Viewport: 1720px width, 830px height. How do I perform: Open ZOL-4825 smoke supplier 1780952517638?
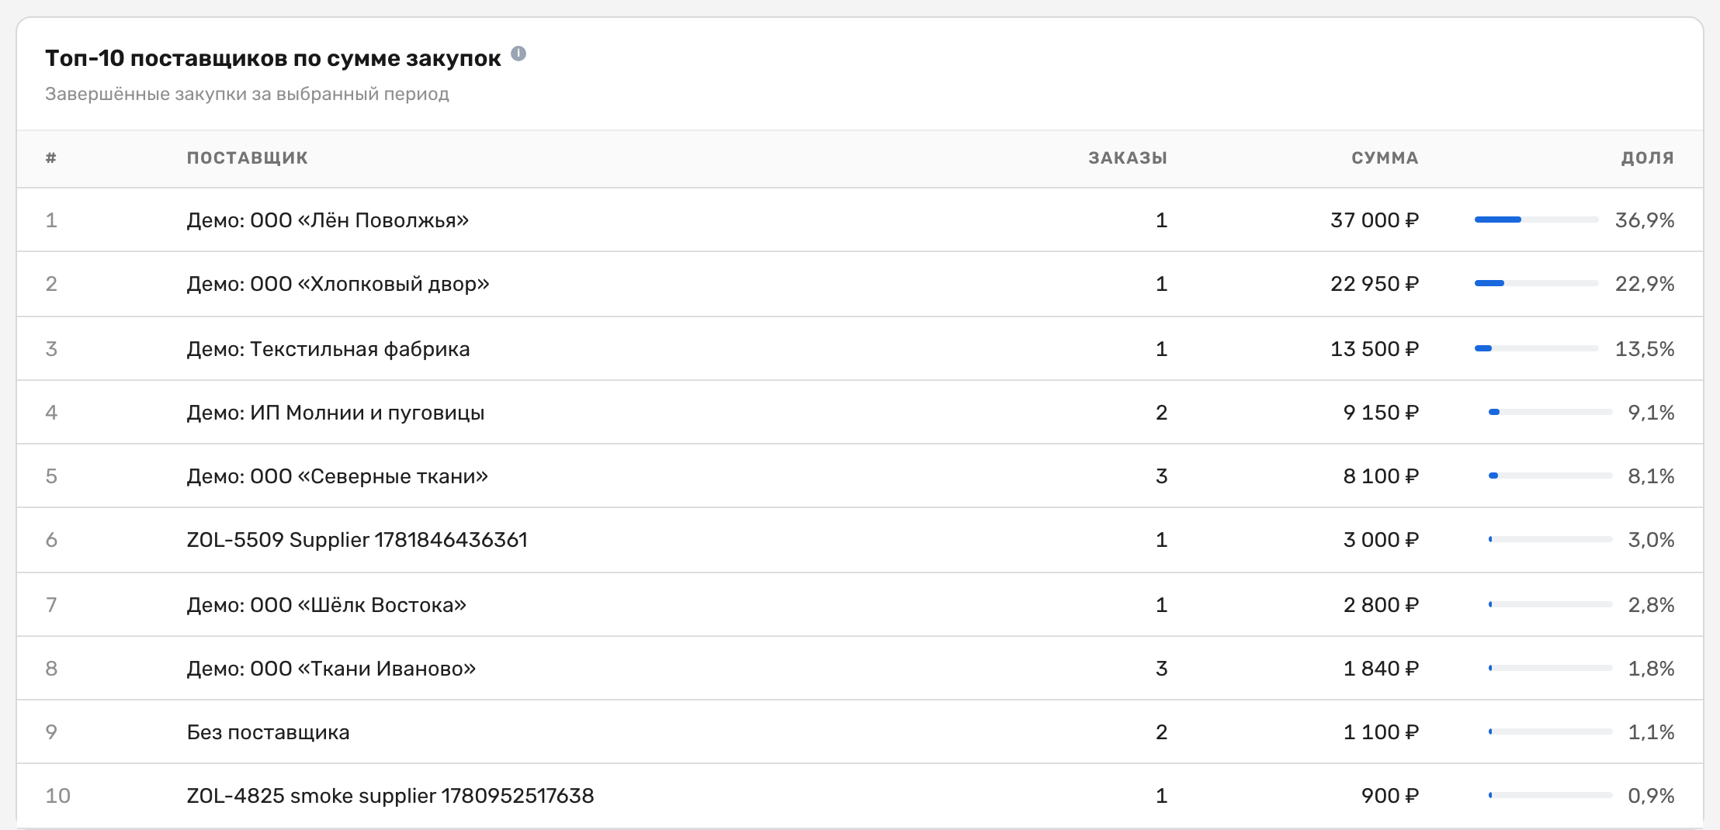[390, 796]
